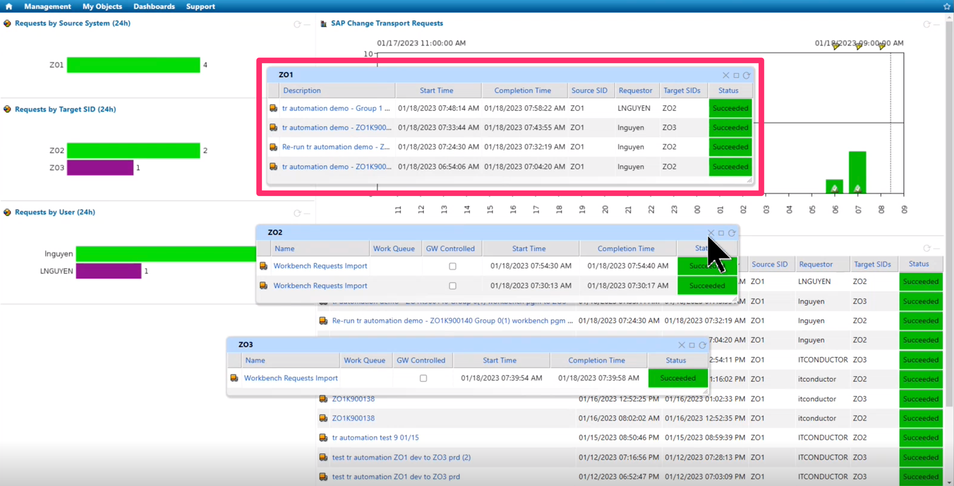Click the star icon at top right

pos(947,6)
